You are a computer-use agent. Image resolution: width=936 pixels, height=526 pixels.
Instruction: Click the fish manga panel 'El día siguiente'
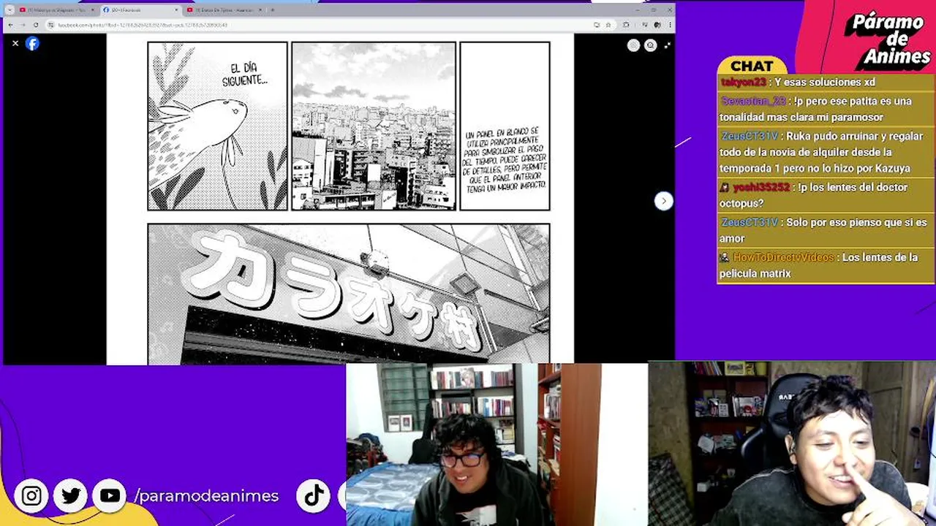point(217,126)
